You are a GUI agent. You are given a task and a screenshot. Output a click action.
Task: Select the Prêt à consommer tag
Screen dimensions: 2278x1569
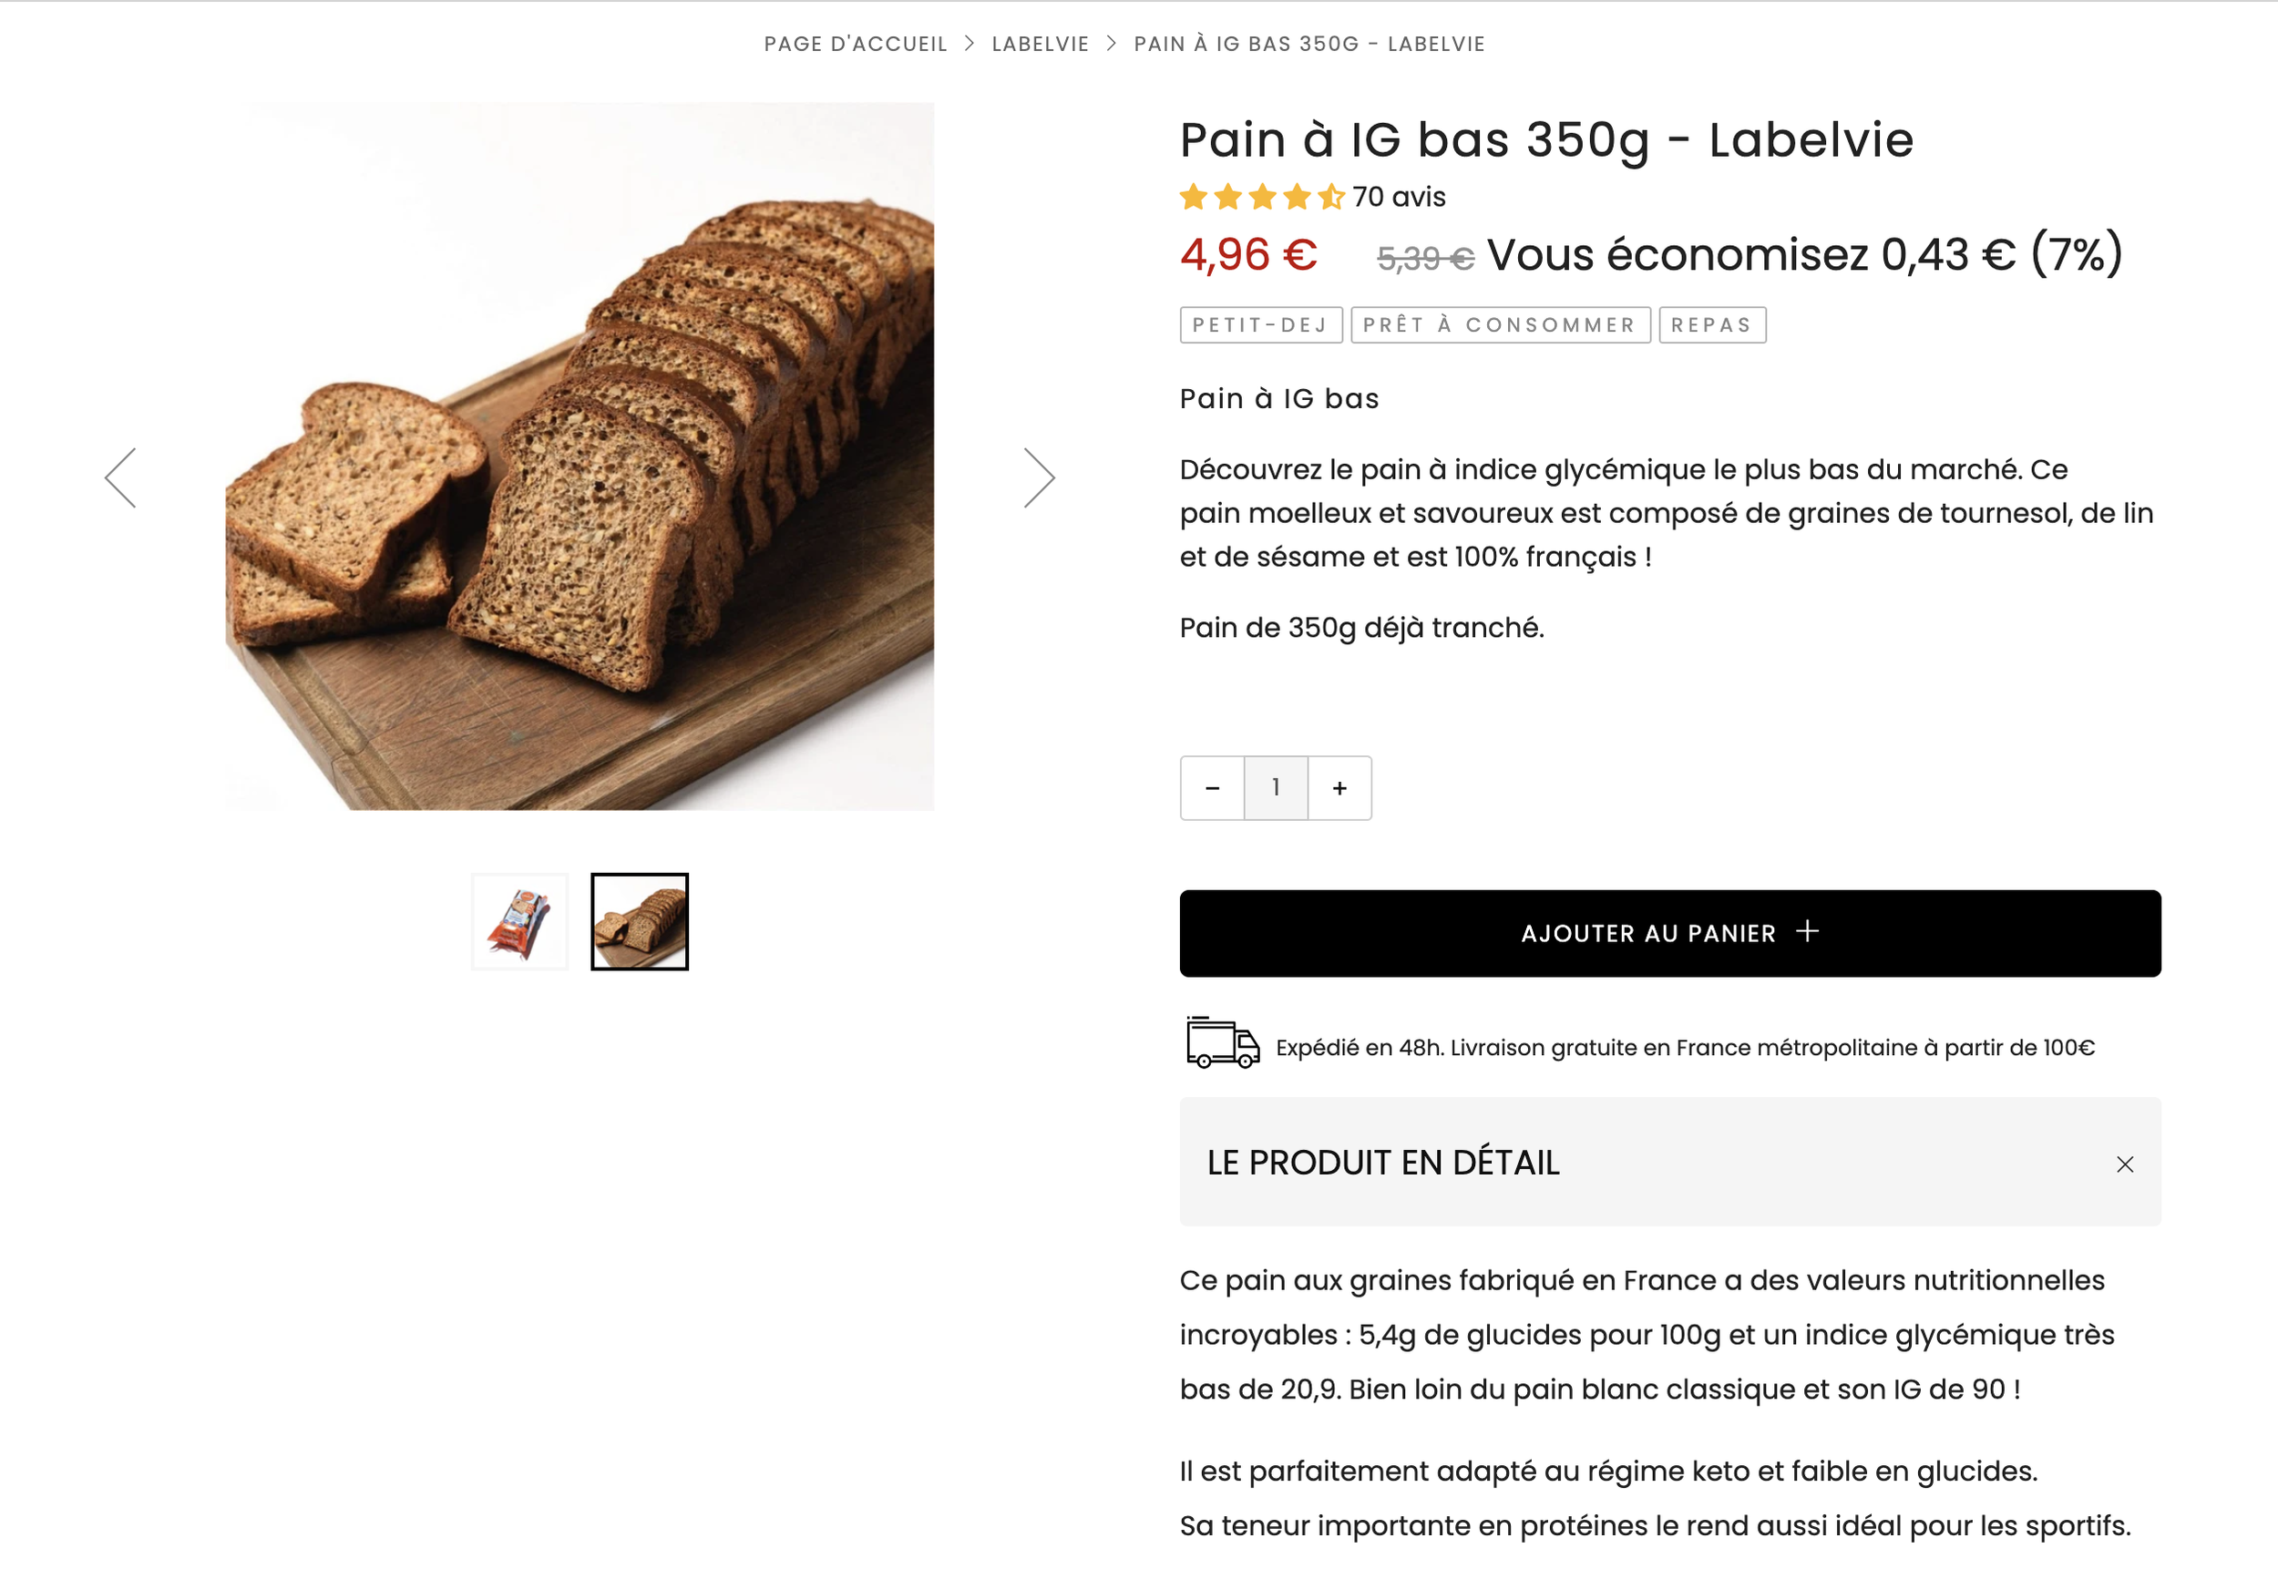point(1501,325)
